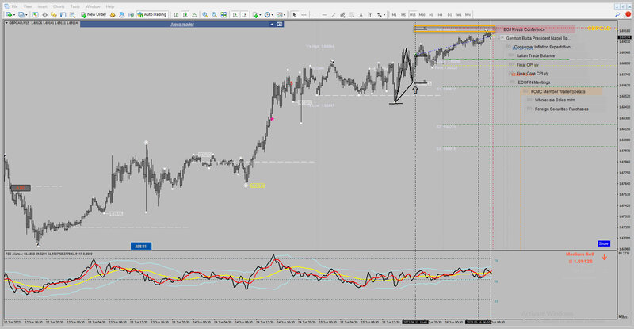Open the Insert menu
This screenshot has width=634, height=329.
[43, 6]
